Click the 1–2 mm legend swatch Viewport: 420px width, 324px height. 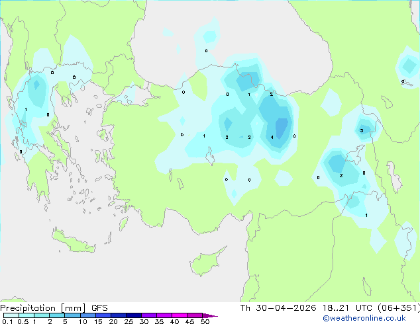coord(42,315)
